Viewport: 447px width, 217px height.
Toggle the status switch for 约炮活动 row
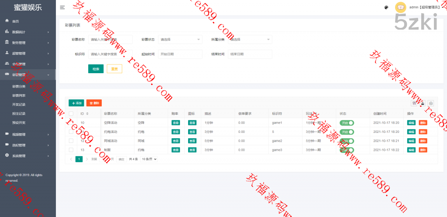pyautogui.click(x=347, y=132)
